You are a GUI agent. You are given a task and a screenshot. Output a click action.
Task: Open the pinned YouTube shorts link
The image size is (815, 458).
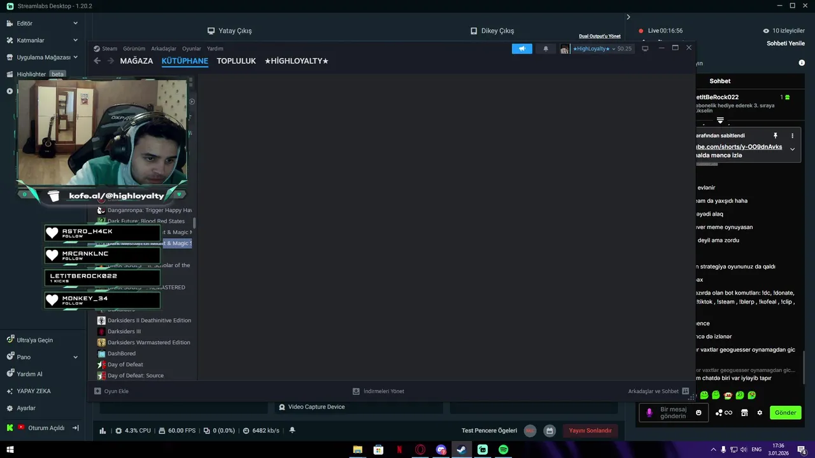739,147
